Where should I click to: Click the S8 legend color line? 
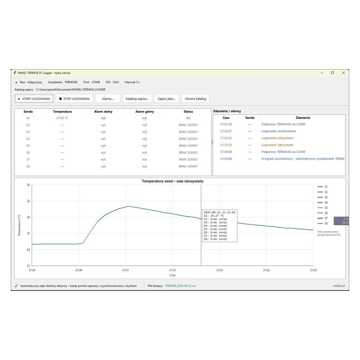coord(320,224)
